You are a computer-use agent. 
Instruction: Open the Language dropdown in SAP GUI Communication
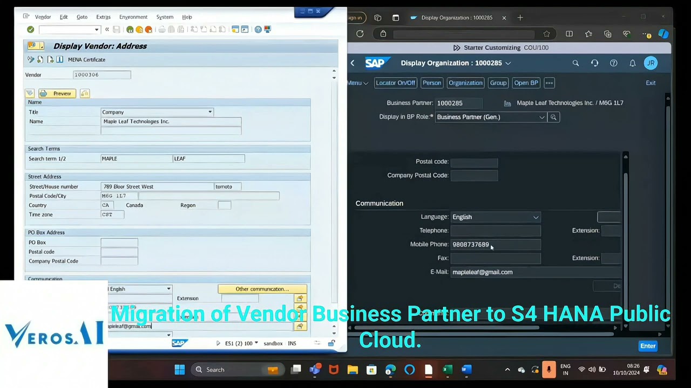[168, 289]
